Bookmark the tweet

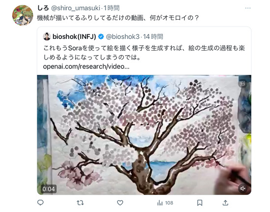coord(200,203)
